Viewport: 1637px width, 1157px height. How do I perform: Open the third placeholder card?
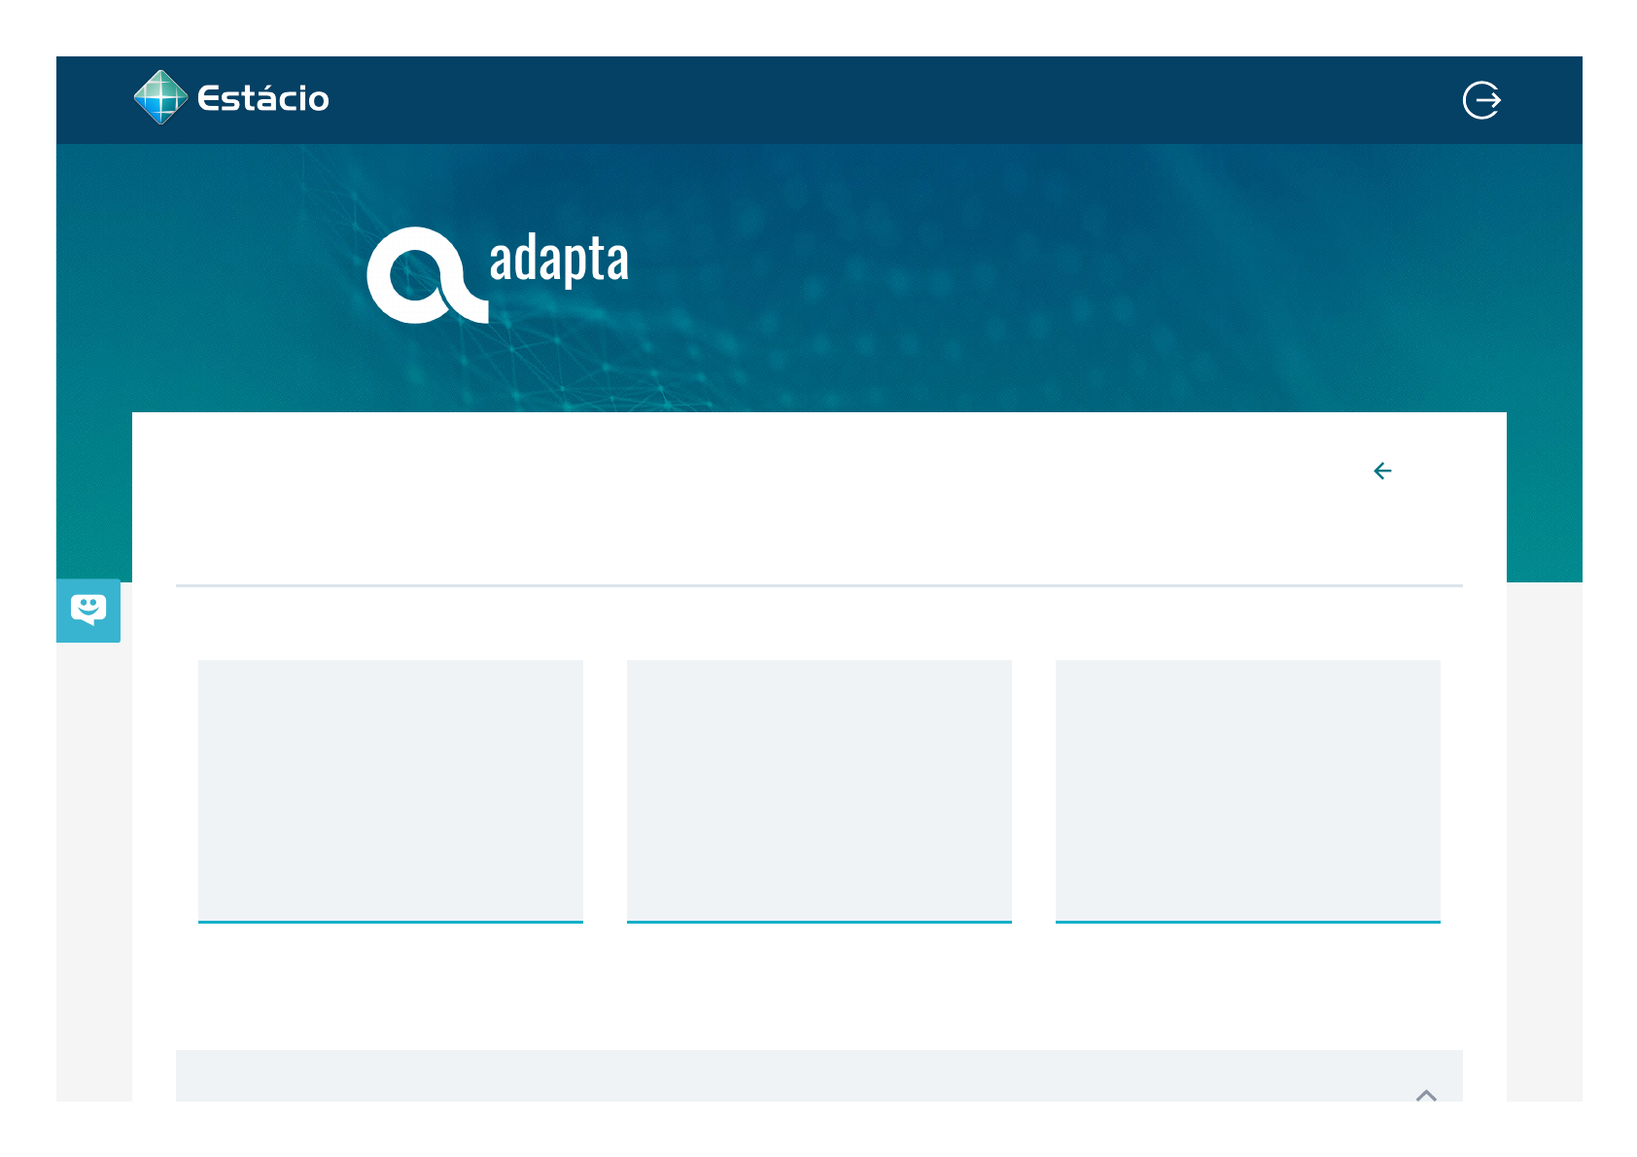point(1248,789)
